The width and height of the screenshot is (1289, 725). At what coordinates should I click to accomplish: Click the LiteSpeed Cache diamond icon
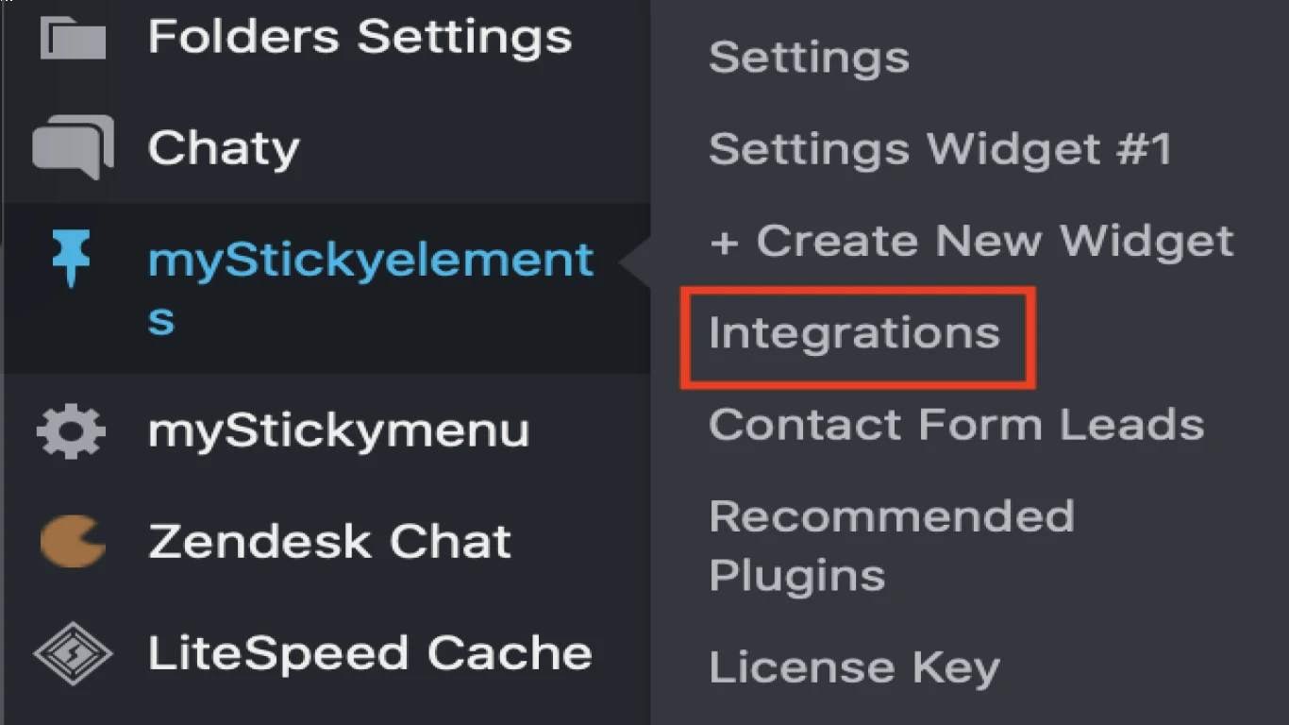[73, 652]
